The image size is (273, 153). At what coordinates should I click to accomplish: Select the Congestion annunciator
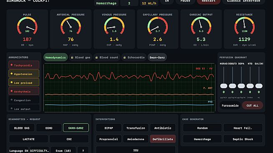24,100
